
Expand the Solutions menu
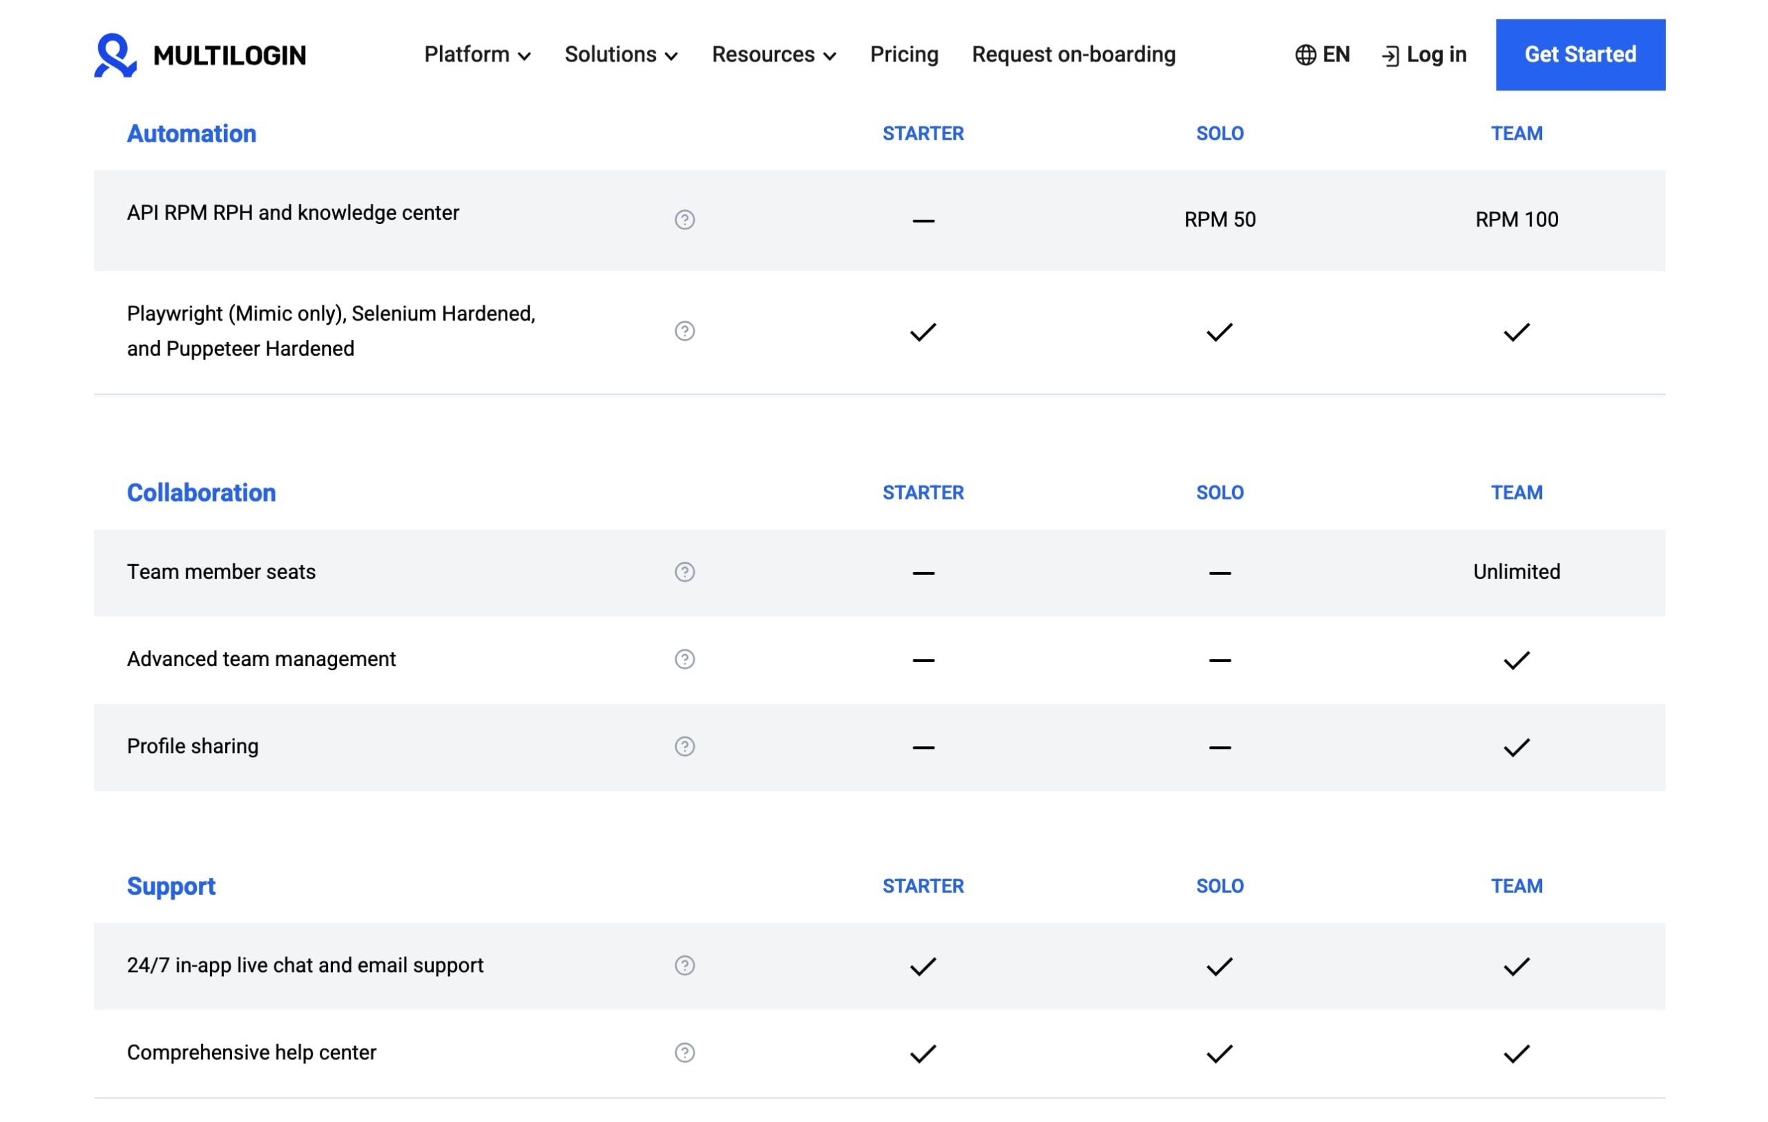(621, 55)
